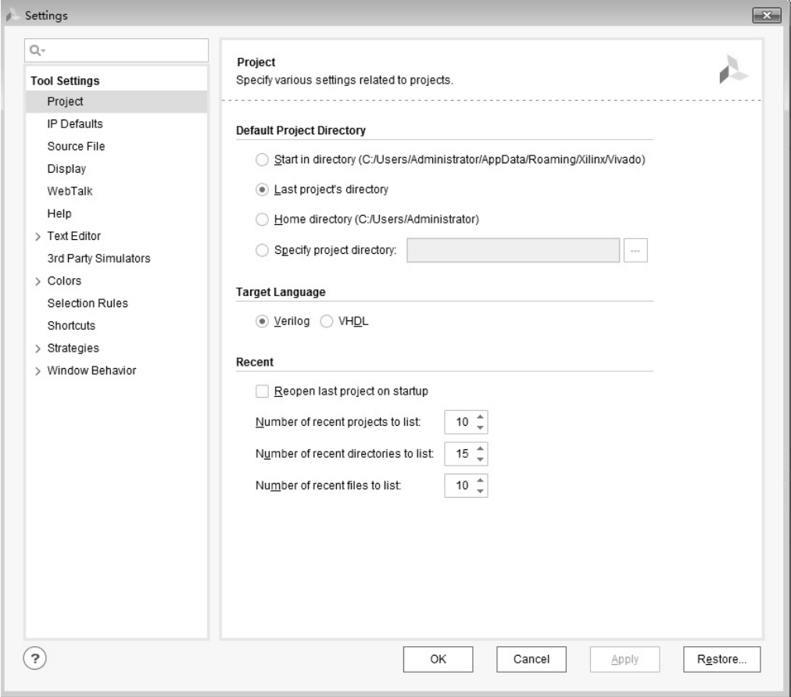The height and width of the screenshot is (697, 791).
Task: Decrease number of recent directories with down arrow
Action: pos(481,459)
